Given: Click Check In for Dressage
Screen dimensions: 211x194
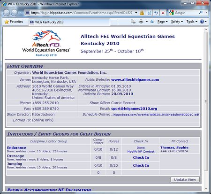Looking at the screenshot, I should [141, 157].
